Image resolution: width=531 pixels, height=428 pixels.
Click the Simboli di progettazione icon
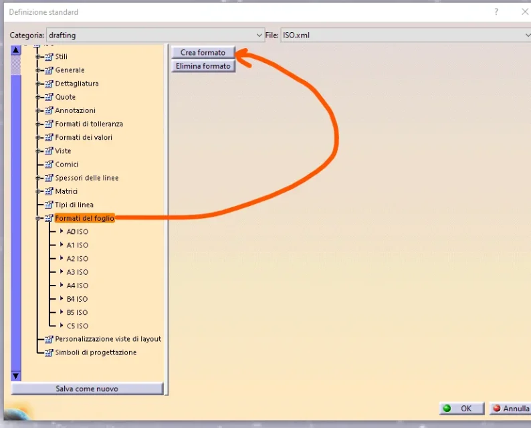click(48, 352)
